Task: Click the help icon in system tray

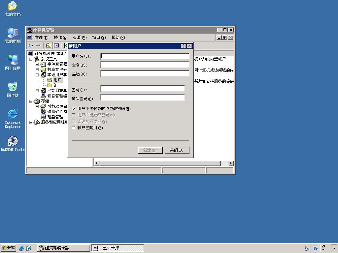Action: [316, 248]
